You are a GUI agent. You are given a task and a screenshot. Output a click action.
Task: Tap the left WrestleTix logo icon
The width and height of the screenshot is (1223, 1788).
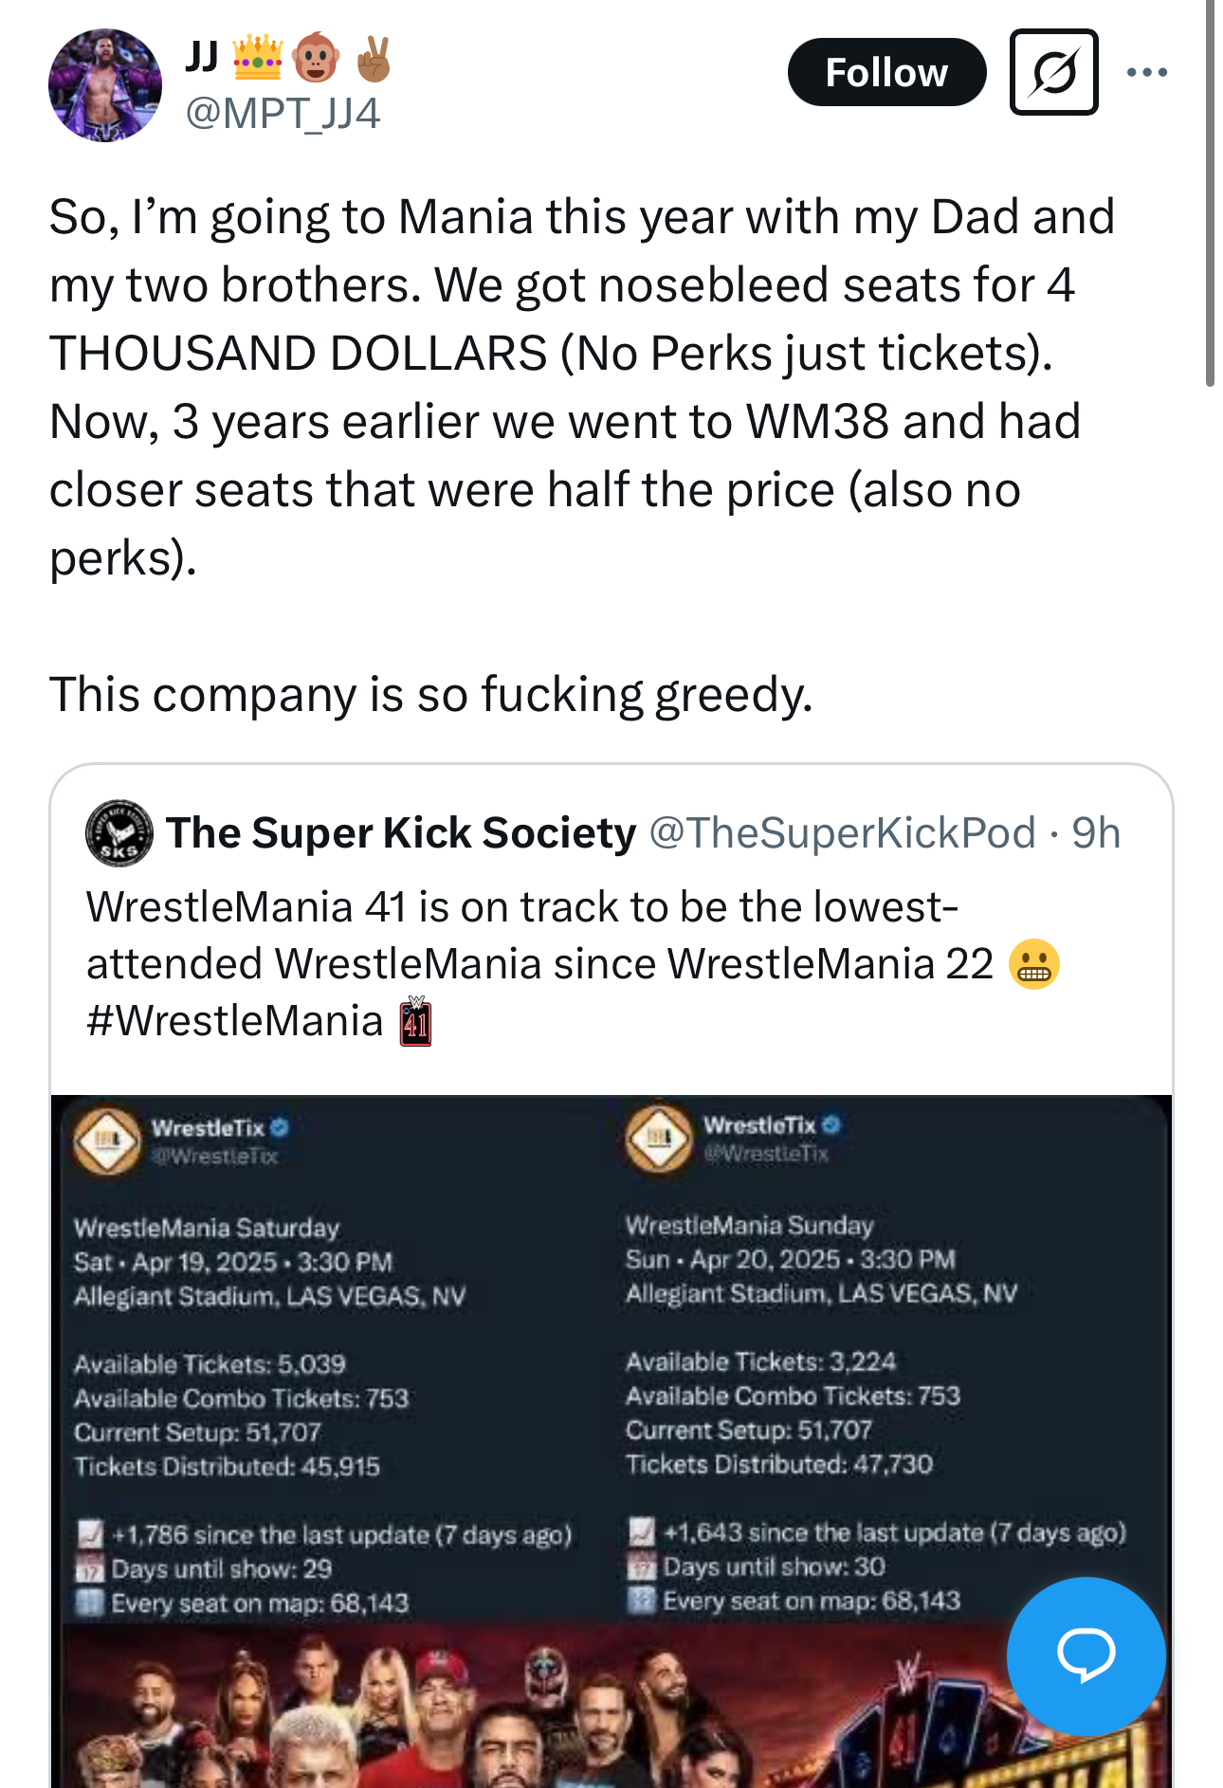107,1140
